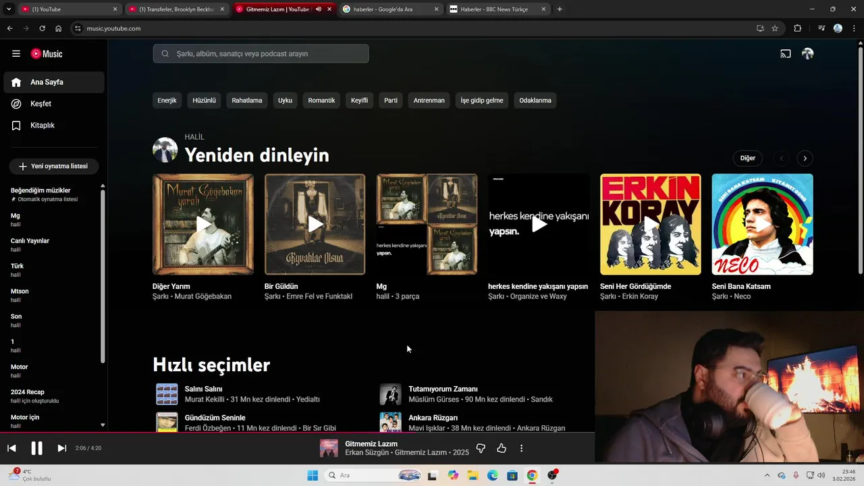
Task: Select the Romantik mood chip
Action: [x=321, y=101]
